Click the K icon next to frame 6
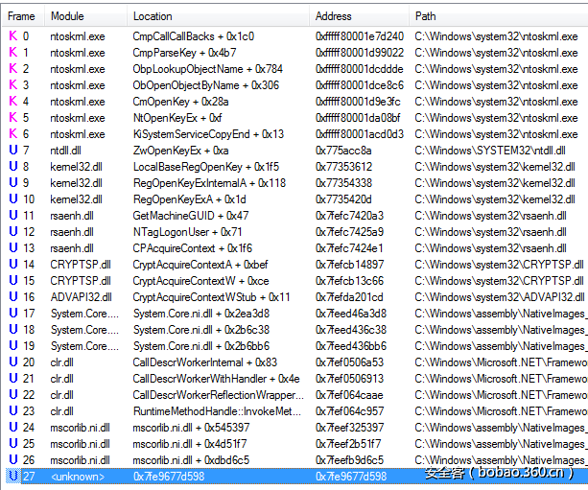This screenshot has height=490, width=588. pyautogui.click(x=13, y=134)
